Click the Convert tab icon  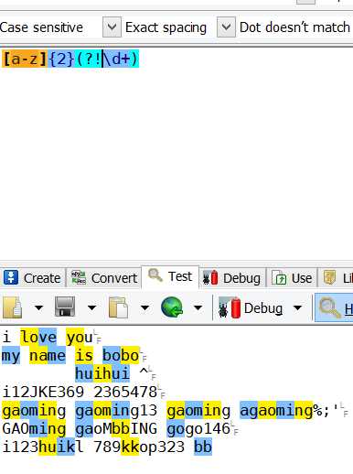pyautogui.click(x=79, y=277)
